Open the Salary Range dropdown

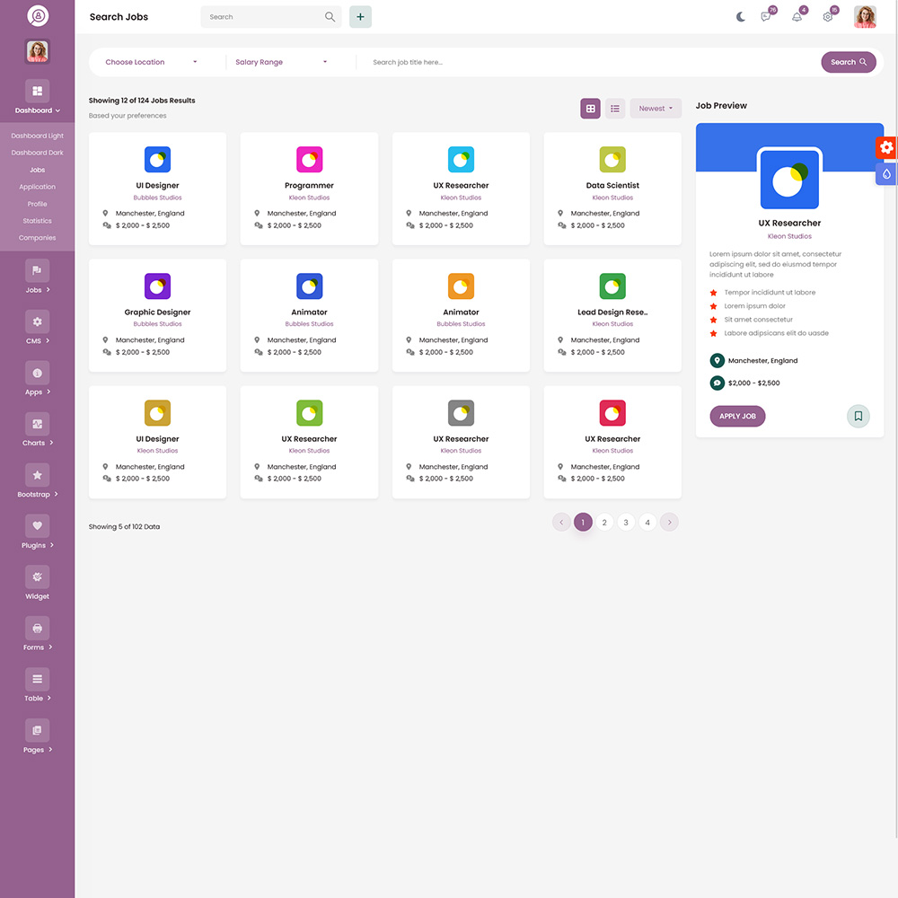coord(281,62)
